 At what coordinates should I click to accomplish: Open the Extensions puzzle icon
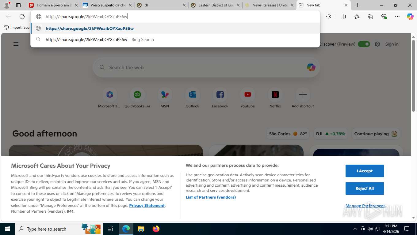(x=328, y=17)
